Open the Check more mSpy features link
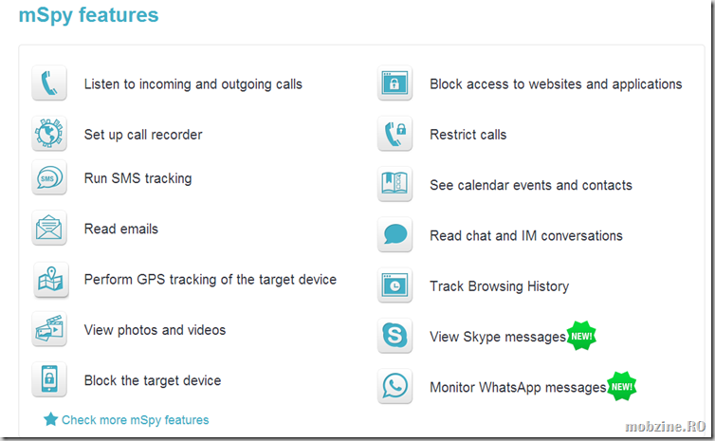 [135, 420]
